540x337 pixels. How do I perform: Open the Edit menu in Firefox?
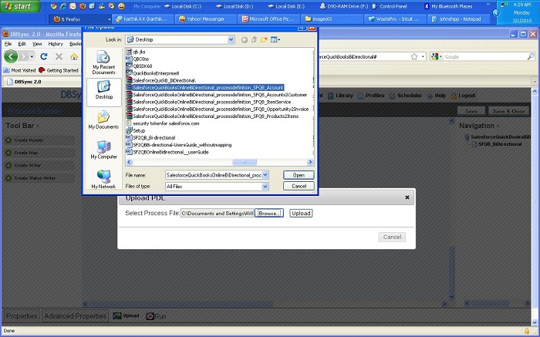click(22, 44)
